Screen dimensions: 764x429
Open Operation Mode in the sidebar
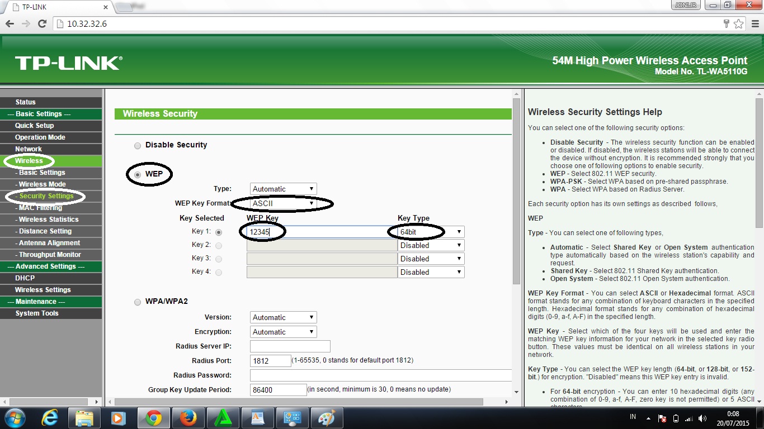pos(51,137)
